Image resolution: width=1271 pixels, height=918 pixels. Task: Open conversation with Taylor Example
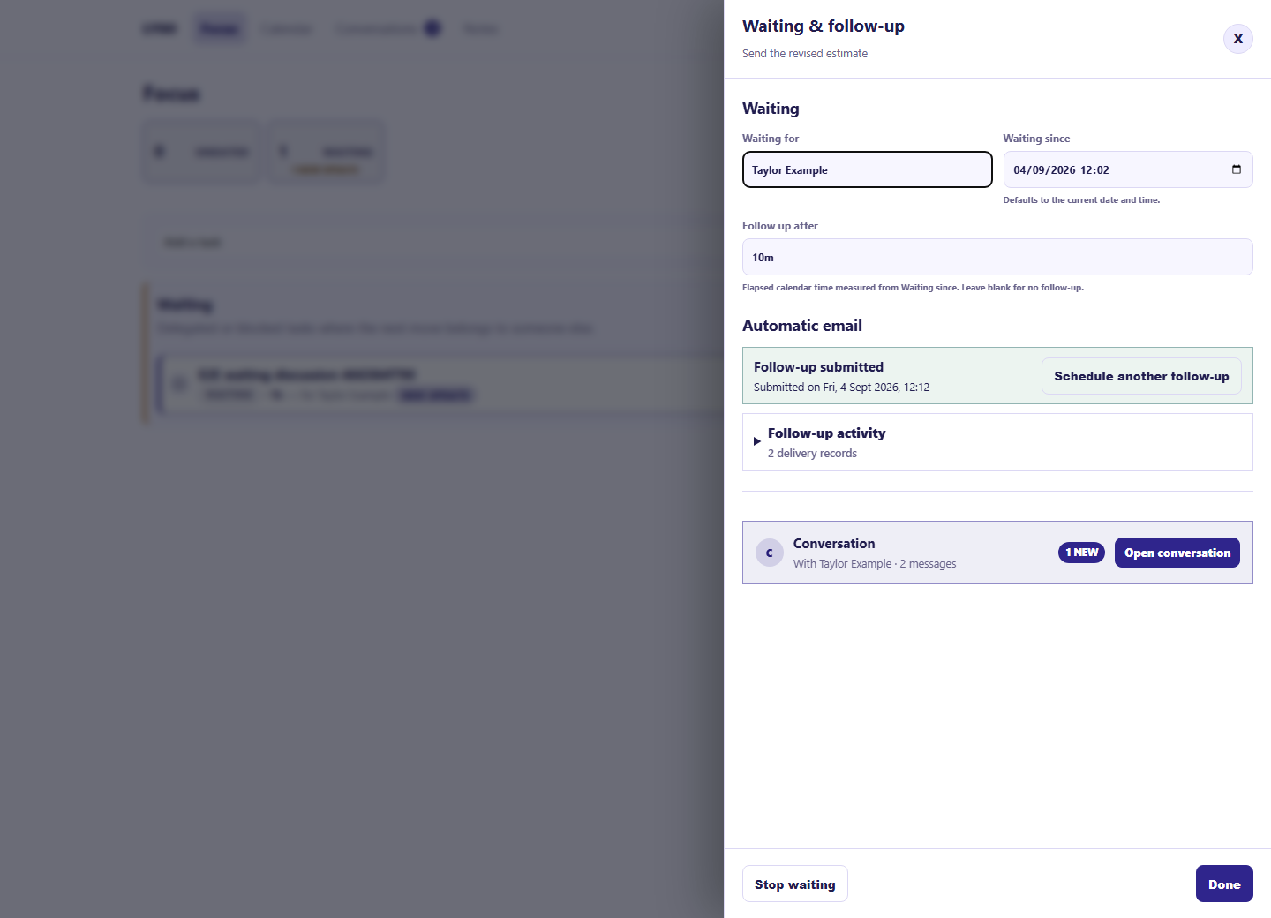tap(1177, 553)
